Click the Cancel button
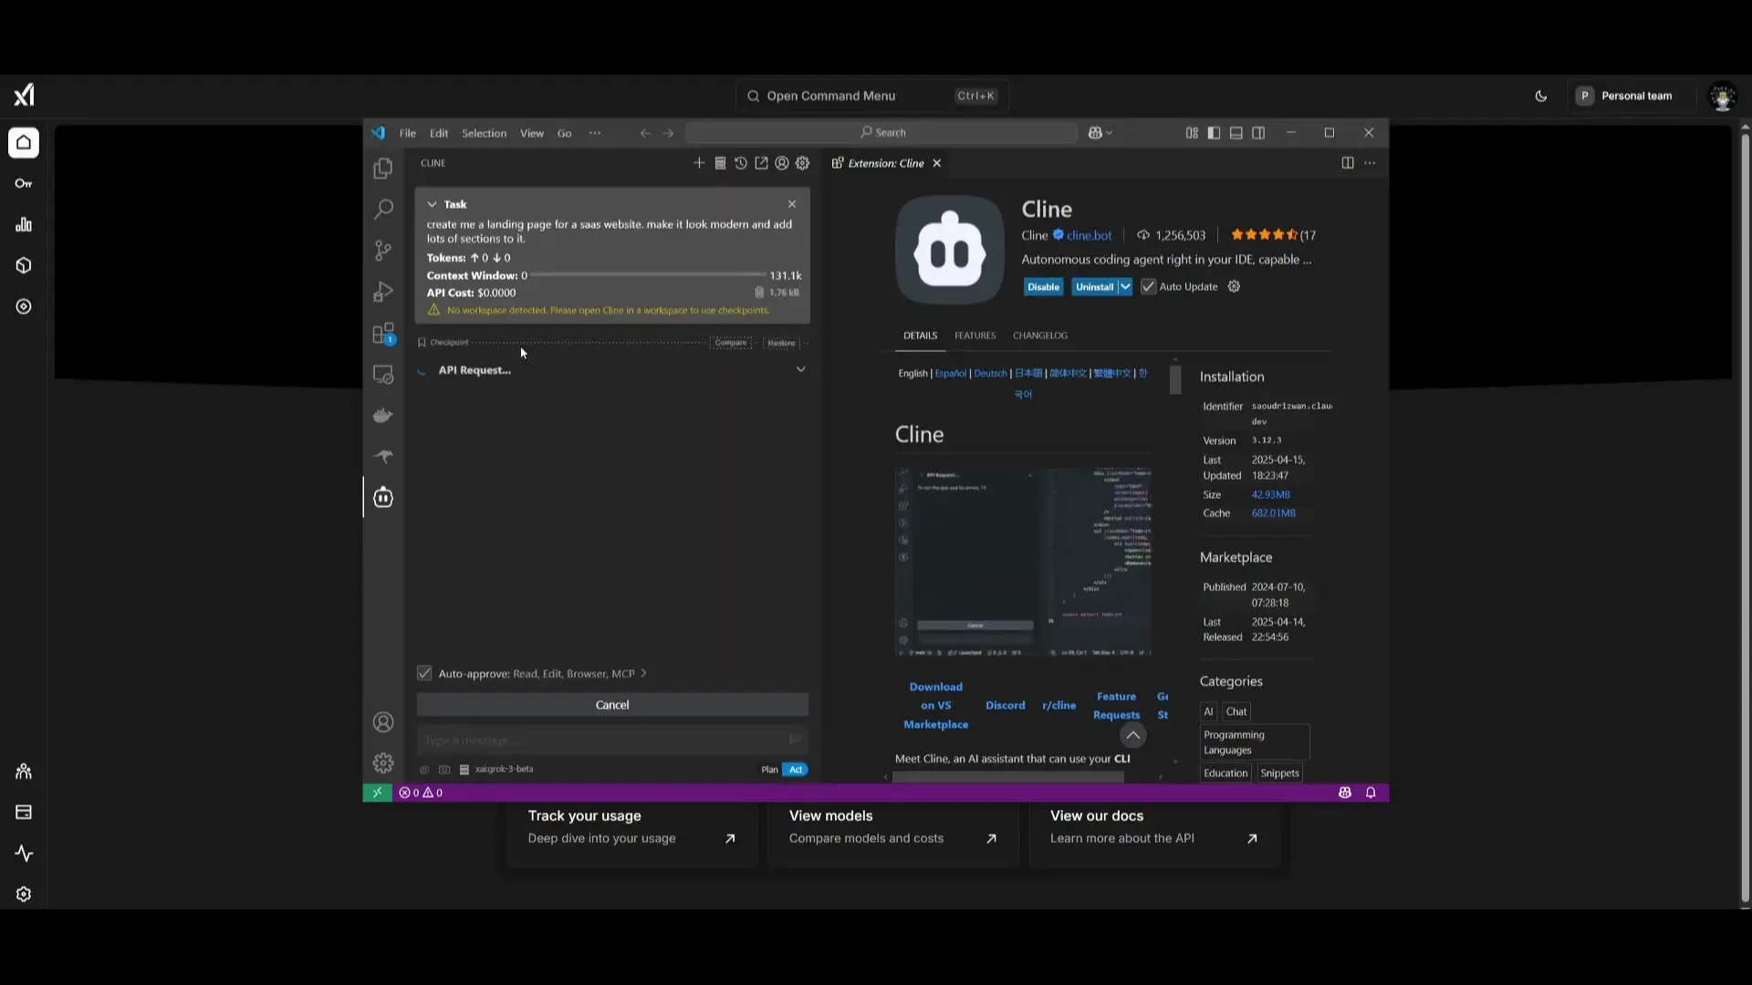This screenshot has height=985, width=1752. pyautogui.click(x=612, y=705)
